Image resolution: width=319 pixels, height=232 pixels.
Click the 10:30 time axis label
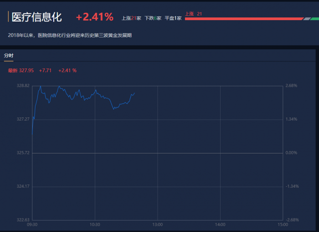coord(95,225)
